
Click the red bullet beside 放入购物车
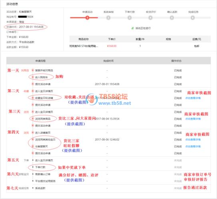point(33,77)
